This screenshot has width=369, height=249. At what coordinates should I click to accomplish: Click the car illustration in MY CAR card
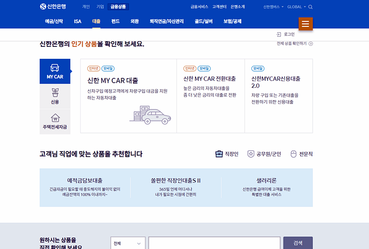pyautogui.click(x=151, y=115)
